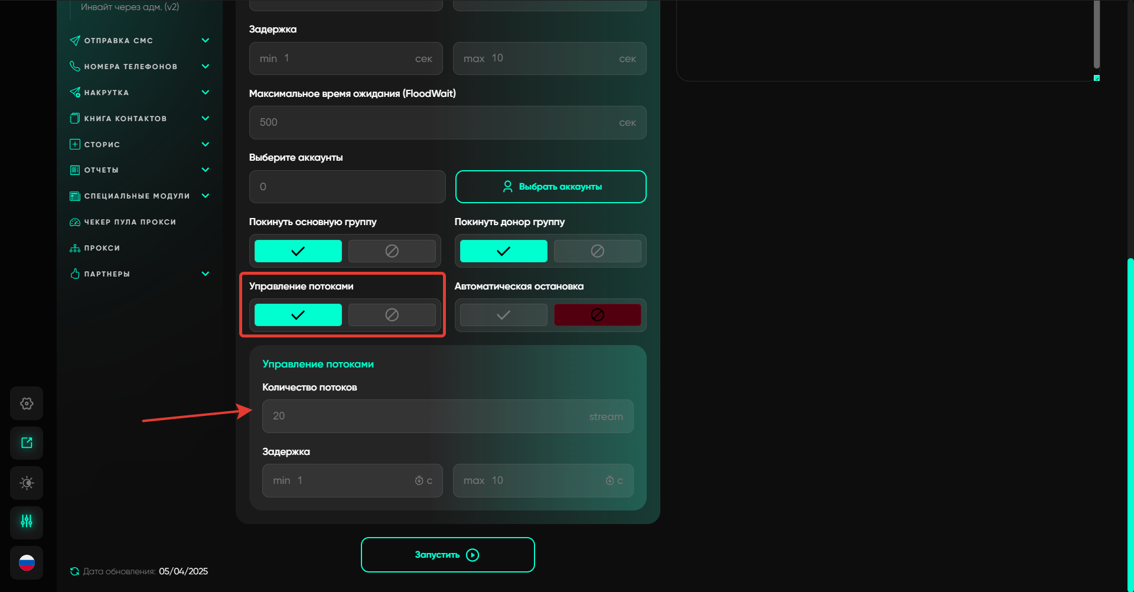
Task: Click the Выбрать аккаунты button
Action: pyautogui.click(x=550, y=187)
